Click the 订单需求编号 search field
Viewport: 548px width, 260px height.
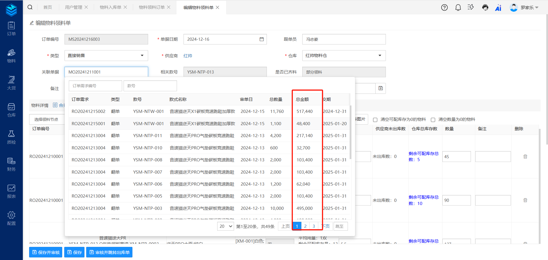[x=95, y=86]
